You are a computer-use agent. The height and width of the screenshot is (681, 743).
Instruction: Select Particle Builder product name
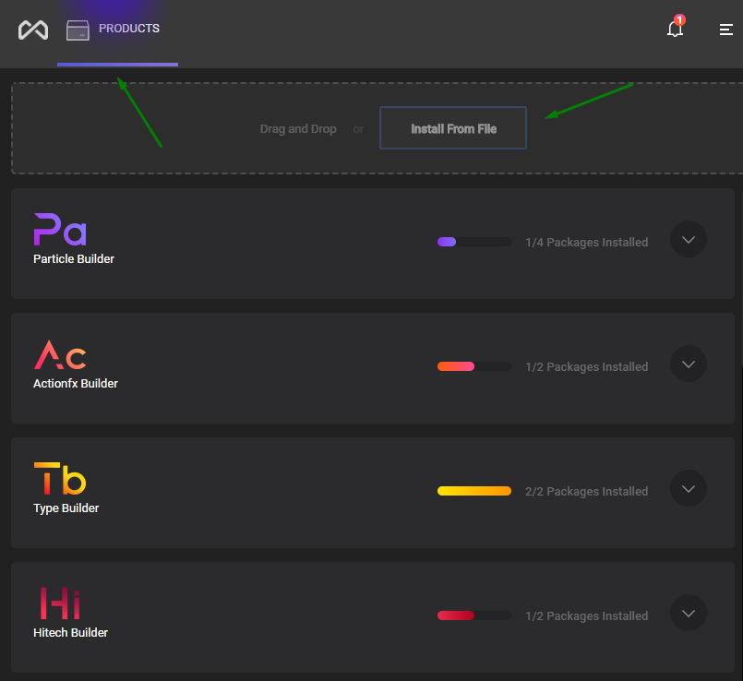pyautogui.click(x=74, y=258)
